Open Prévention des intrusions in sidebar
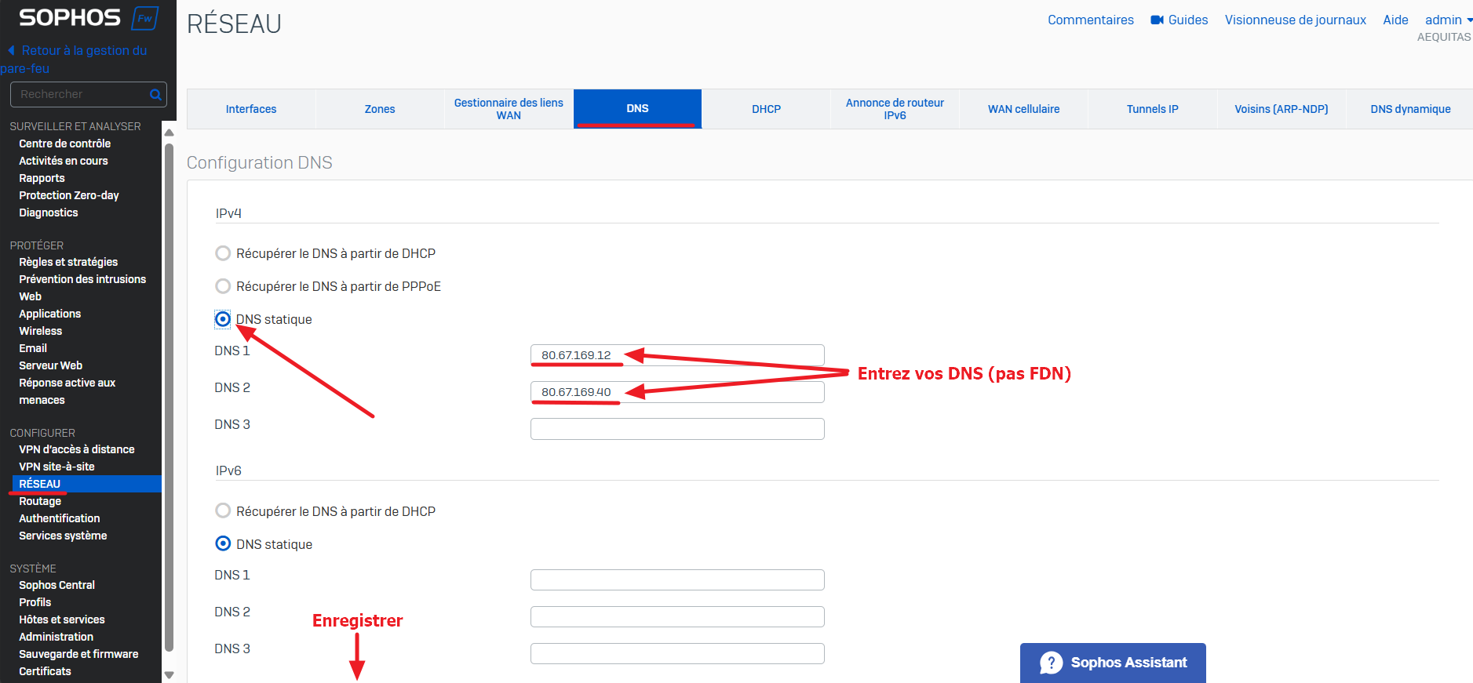Image resolution: width=1473 pixels, height=683 pixels. [82, 279]
